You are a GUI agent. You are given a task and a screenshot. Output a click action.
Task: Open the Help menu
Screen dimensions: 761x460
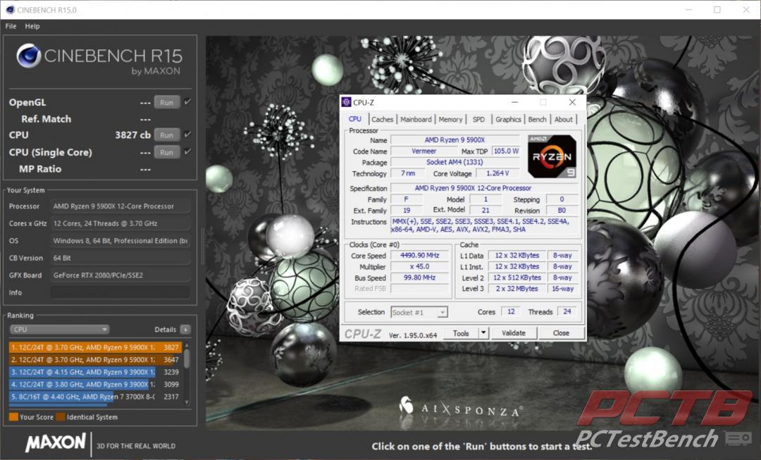(32, 26)
